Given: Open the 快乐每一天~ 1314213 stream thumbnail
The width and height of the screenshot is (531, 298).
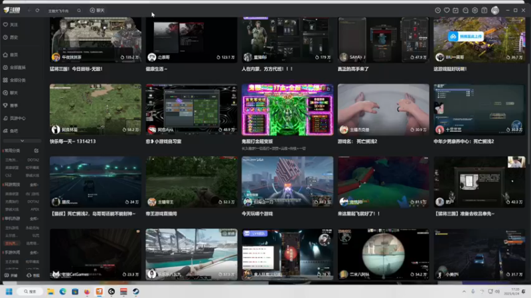Looking at the screenshot, I should (96, 110).
